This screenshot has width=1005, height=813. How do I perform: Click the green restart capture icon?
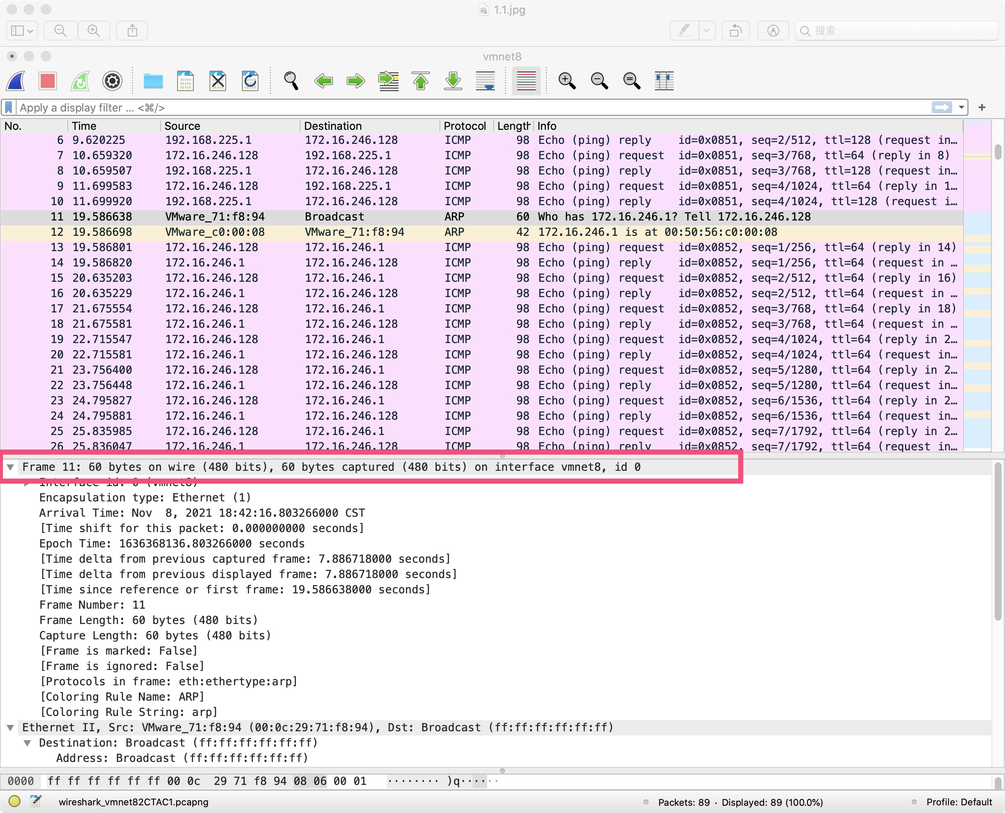[80, 81]
